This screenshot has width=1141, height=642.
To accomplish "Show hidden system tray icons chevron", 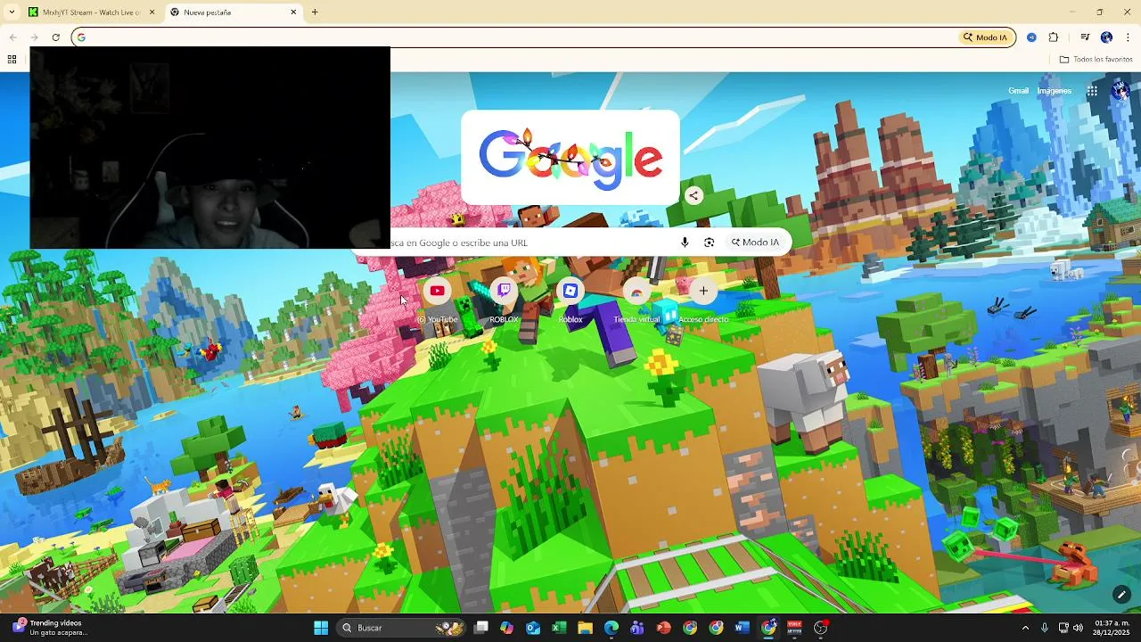I will point(1025,628).
